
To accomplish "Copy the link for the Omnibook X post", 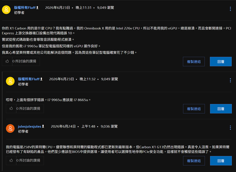I will (x=194, y=62).
